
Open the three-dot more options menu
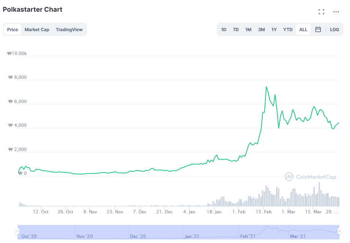click(x=336, y=12)
